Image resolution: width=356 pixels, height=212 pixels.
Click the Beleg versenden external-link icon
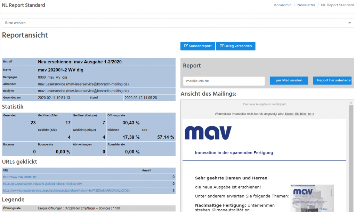click(x=222, y=46)
